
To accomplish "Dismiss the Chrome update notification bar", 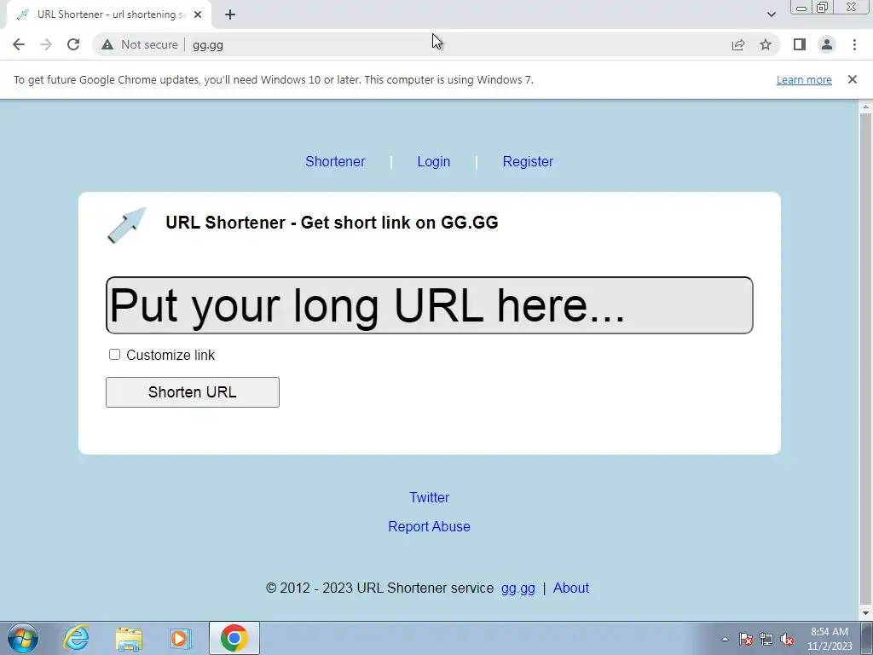I will (852, 79).
